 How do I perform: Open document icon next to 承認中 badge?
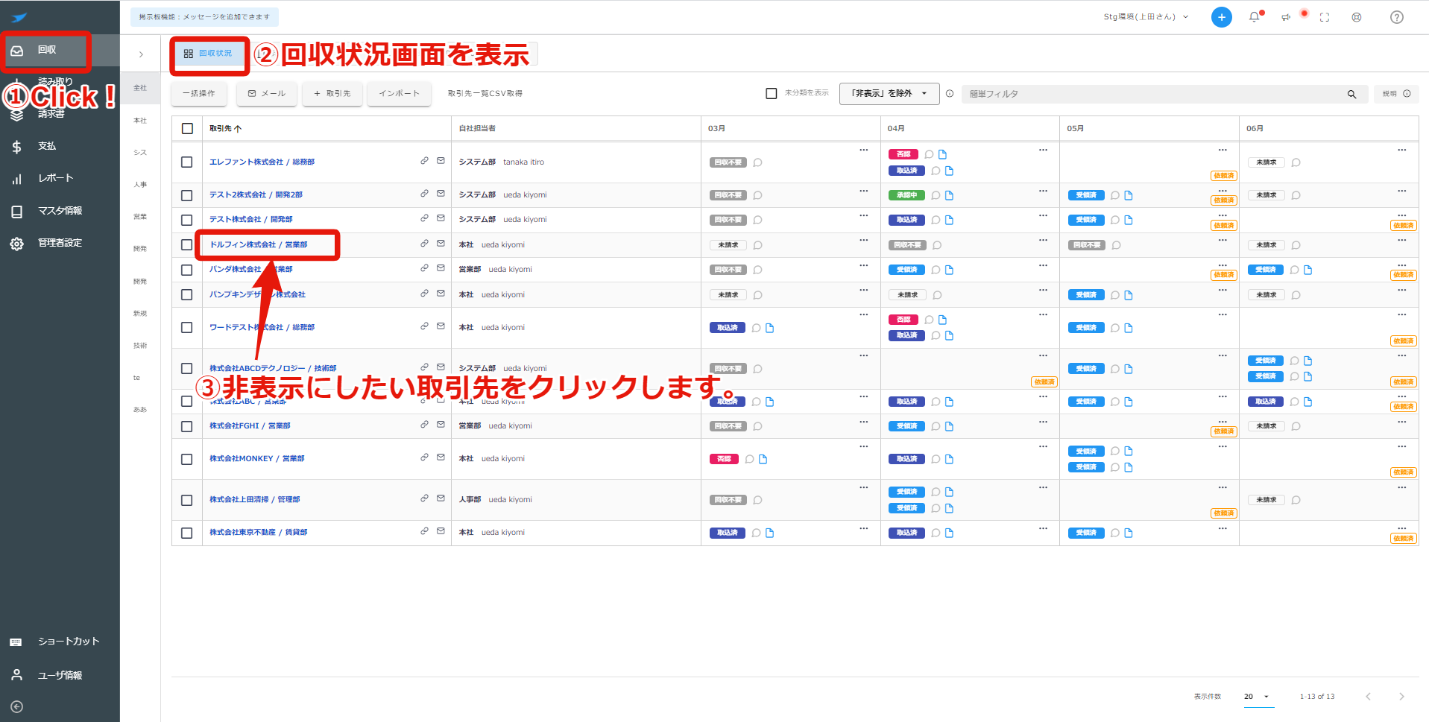pos(949,196)
